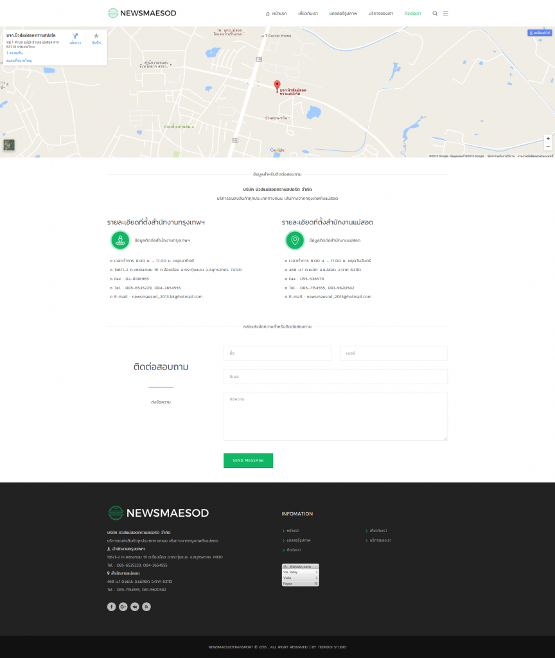The width and height of the screenshot is (555, 658).
Task: Click the Mae Sot office location icon
Action: click(295, 240)
